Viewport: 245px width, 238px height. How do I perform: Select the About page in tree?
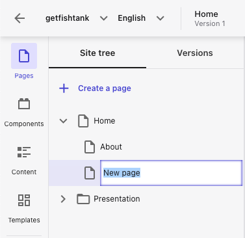click(x=111, y=147)
